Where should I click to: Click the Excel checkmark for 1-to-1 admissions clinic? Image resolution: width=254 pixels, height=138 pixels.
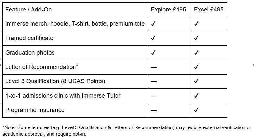tap(196, 96)
